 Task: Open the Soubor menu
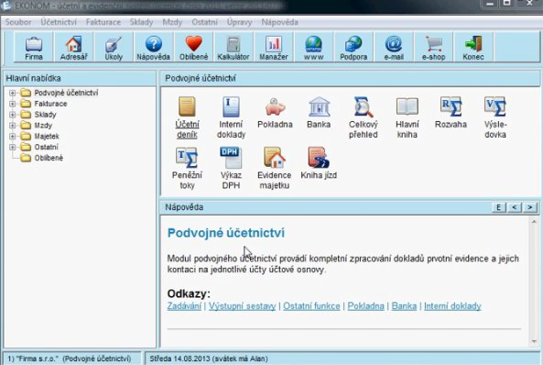point(18,22)
